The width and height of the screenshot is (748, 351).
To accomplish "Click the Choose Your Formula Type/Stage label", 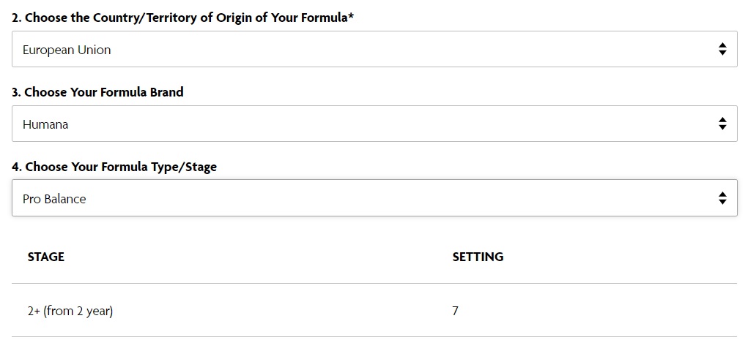I will [114, 167].
